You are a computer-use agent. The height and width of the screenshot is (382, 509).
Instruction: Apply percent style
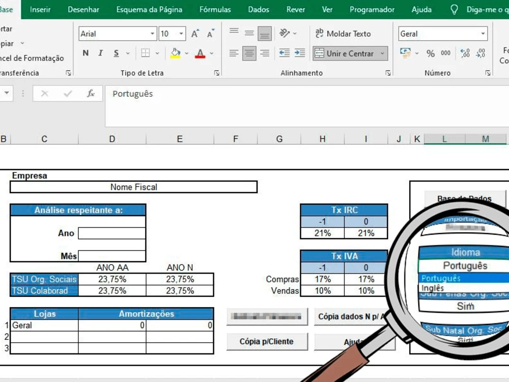click(x=431, y=53)
